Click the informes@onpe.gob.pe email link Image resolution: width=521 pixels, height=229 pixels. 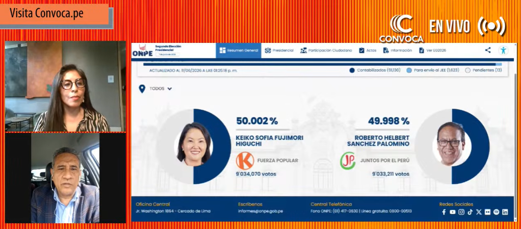260,211
